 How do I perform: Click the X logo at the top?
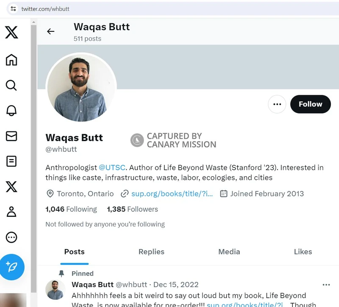pyautogui.click(x=11, y=33)
